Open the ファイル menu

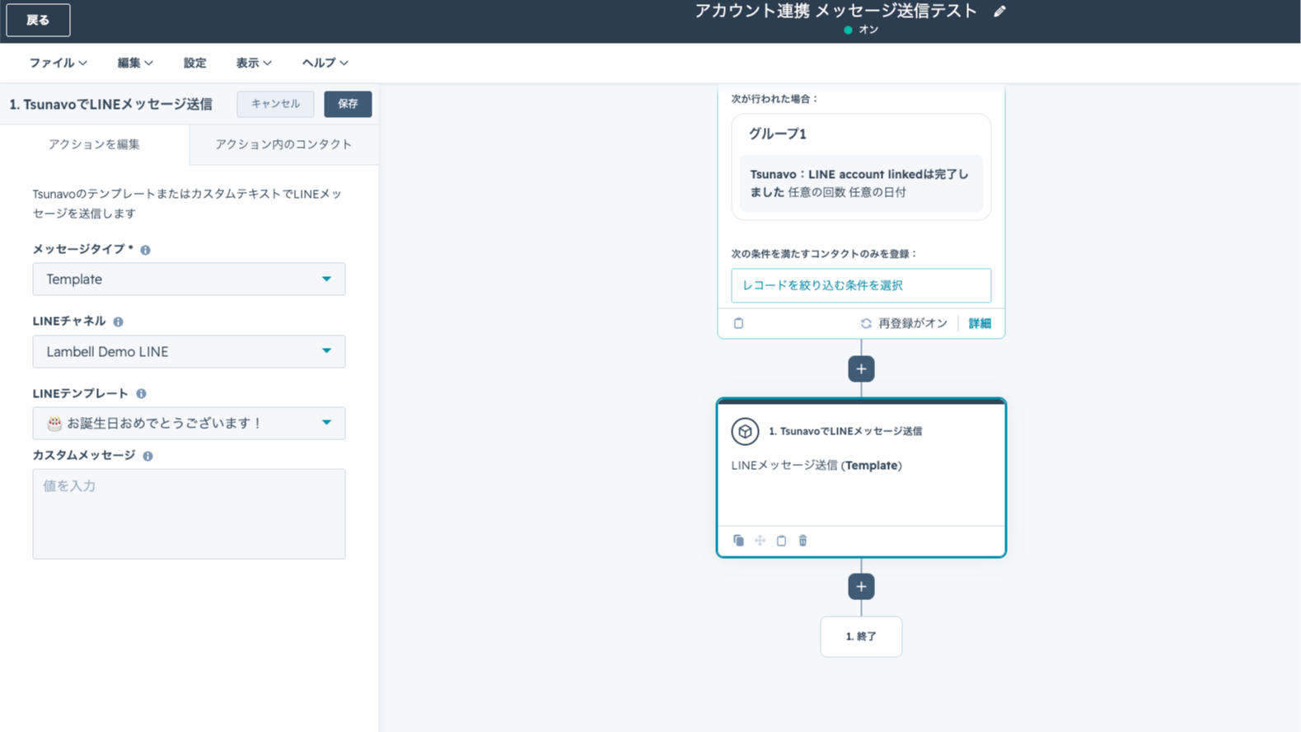coord(58,63)
